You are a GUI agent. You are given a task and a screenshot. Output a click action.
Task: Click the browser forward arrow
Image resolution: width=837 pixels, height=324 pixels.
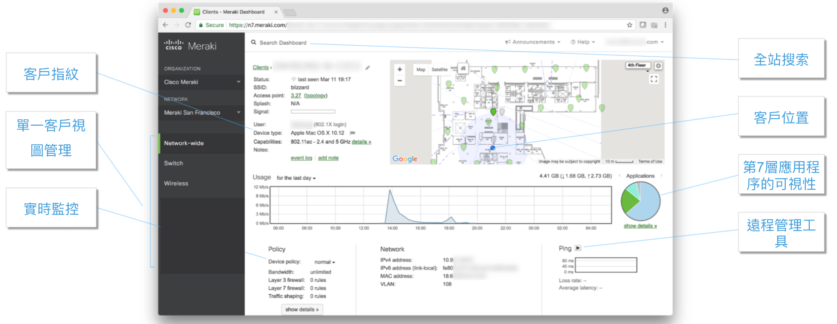point(177,25)
